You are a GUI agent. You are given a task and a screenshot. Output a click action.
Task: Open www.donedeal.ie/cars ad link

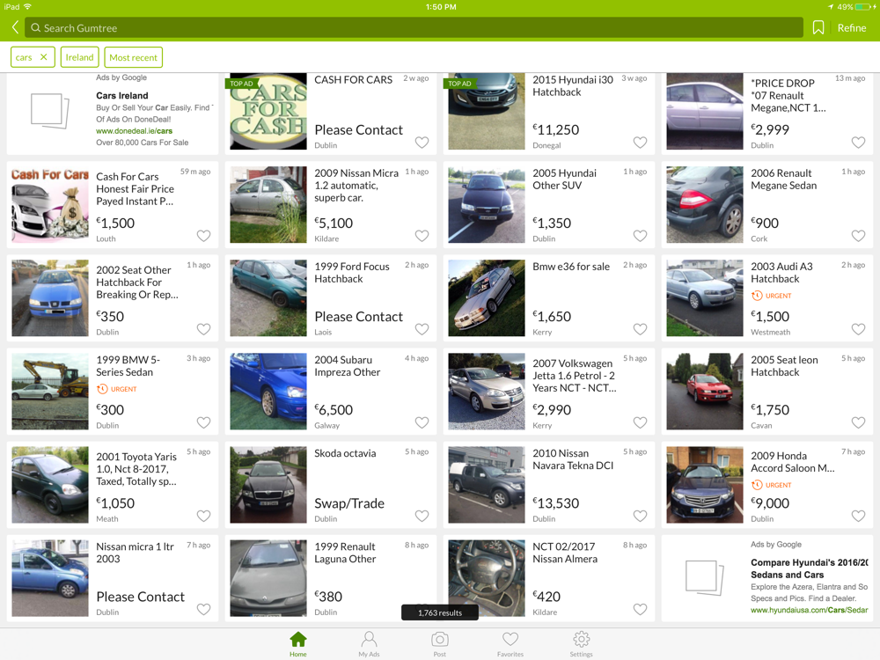pos(134,131)
